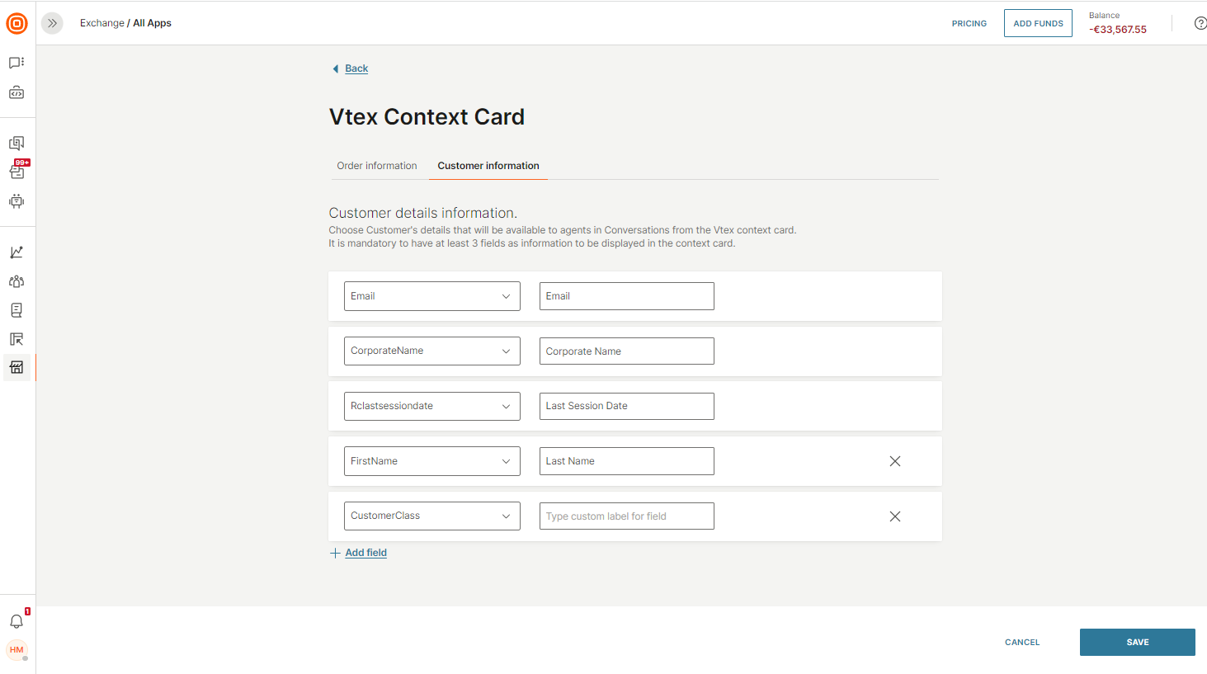Click the custom label input for CustomerClass
This screenshot has height=674, width=1207.
(x=626, y=516)
